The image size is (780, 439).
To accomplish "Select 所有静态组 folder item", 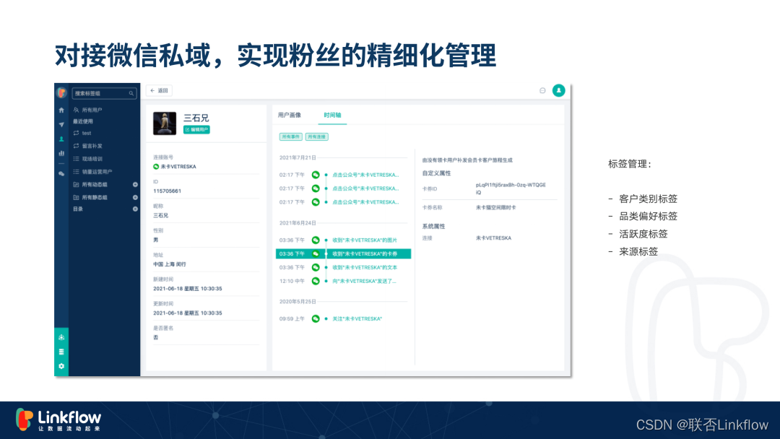I will click(x=95, y=197).
